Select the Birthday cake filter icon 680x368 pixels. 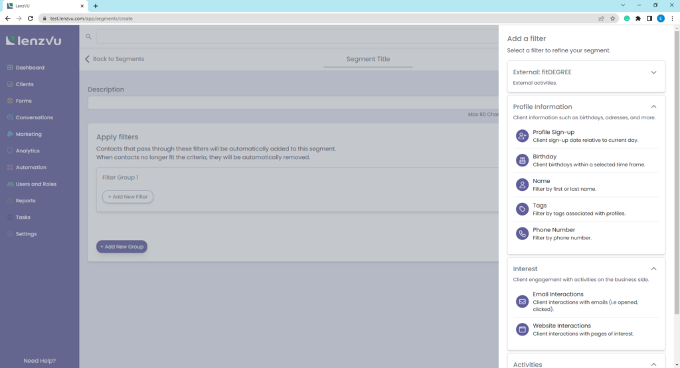click(522, 160)
